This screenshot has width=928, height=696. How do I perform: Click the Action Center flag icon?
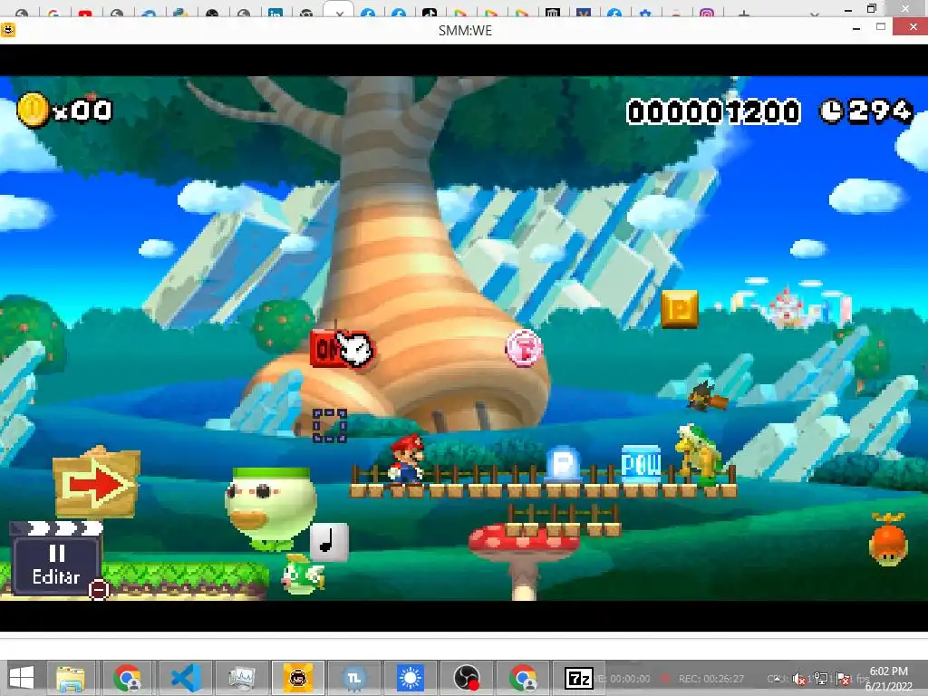point(844,679)
